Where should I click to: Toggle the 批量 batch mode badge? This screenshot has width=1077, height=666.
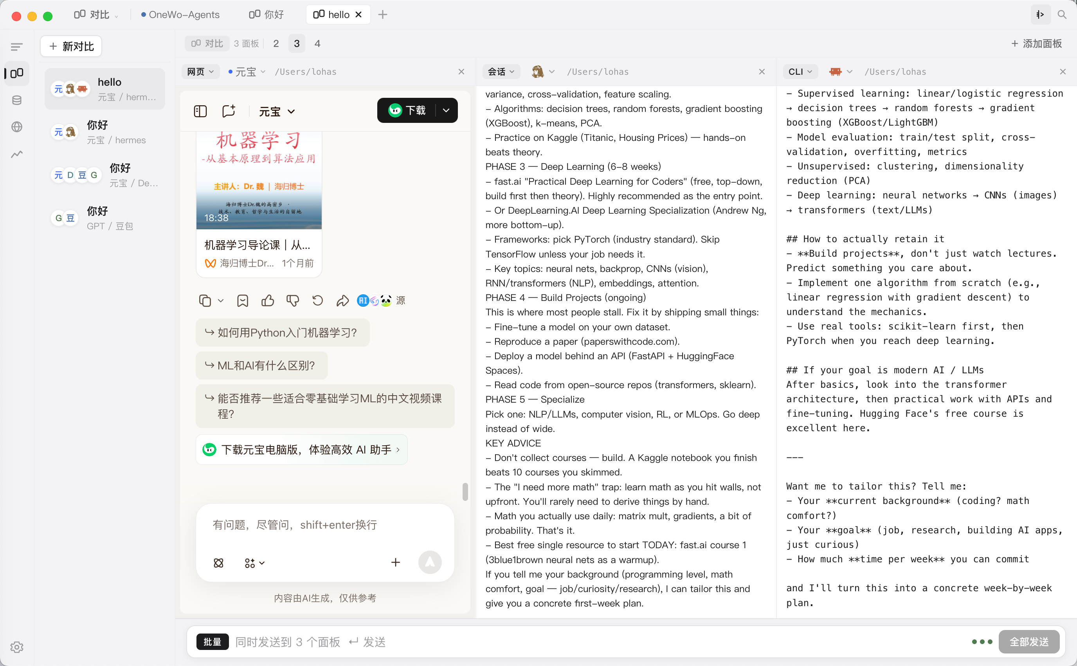point(213,641)
